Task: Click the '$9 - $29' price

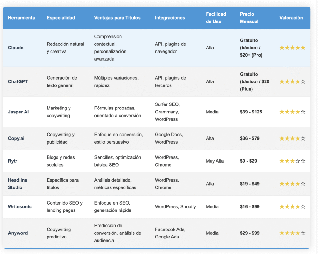Action: [248, 161]
